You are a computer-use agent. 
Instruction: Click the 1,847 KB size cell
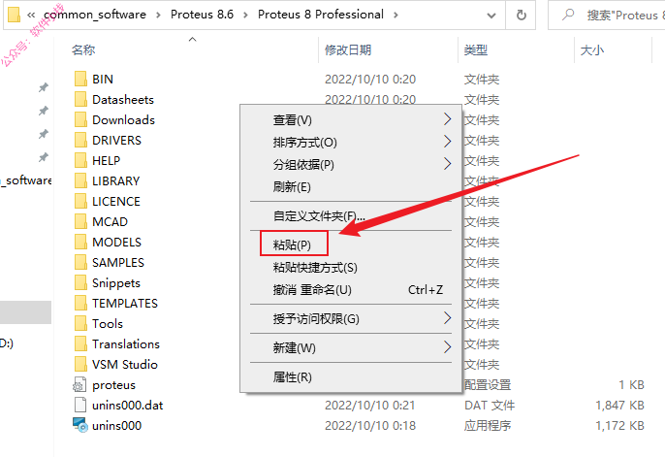[619, 406]
